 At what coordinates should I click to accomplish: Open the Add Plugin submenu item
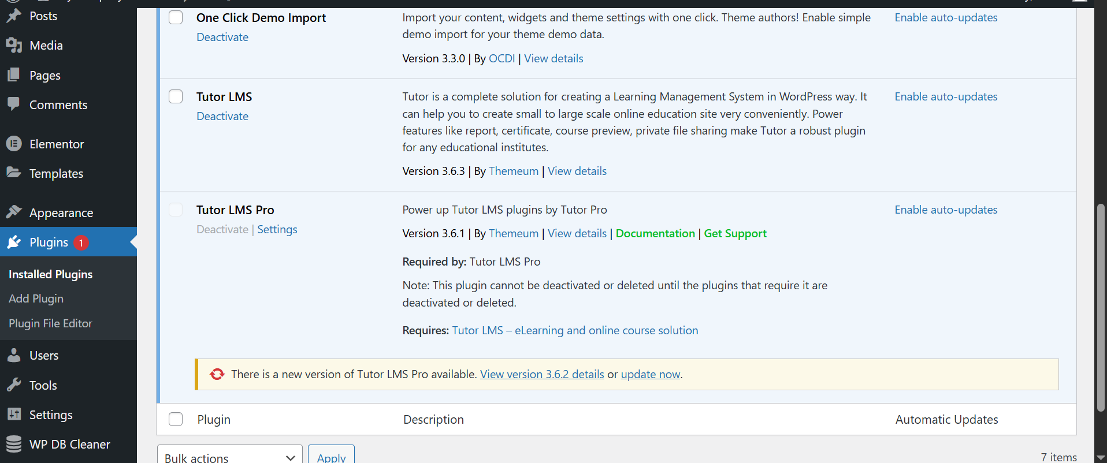pos(36,298)
